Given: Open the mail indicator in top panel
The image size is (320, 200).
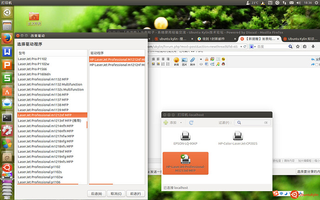Looking at the screenshot, I should tap(291, 3).
